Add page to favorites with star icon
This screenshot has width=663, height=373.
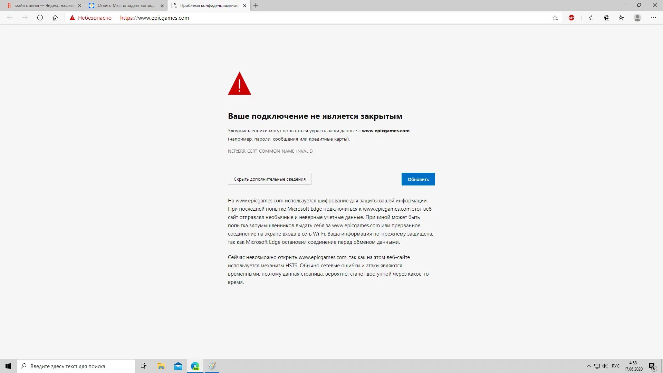[x=555, y=18]
